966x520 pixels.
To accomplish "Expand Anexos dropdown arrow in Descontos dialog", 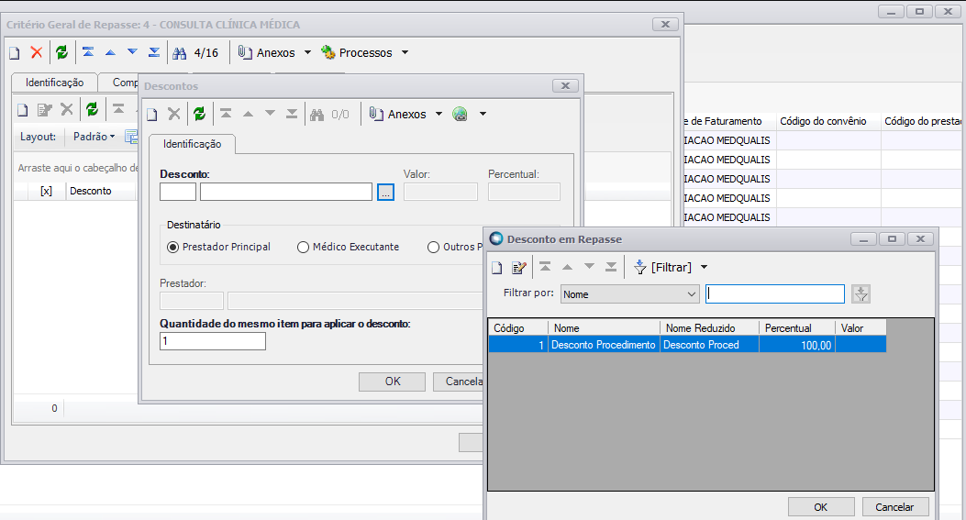I will [439, 114].
